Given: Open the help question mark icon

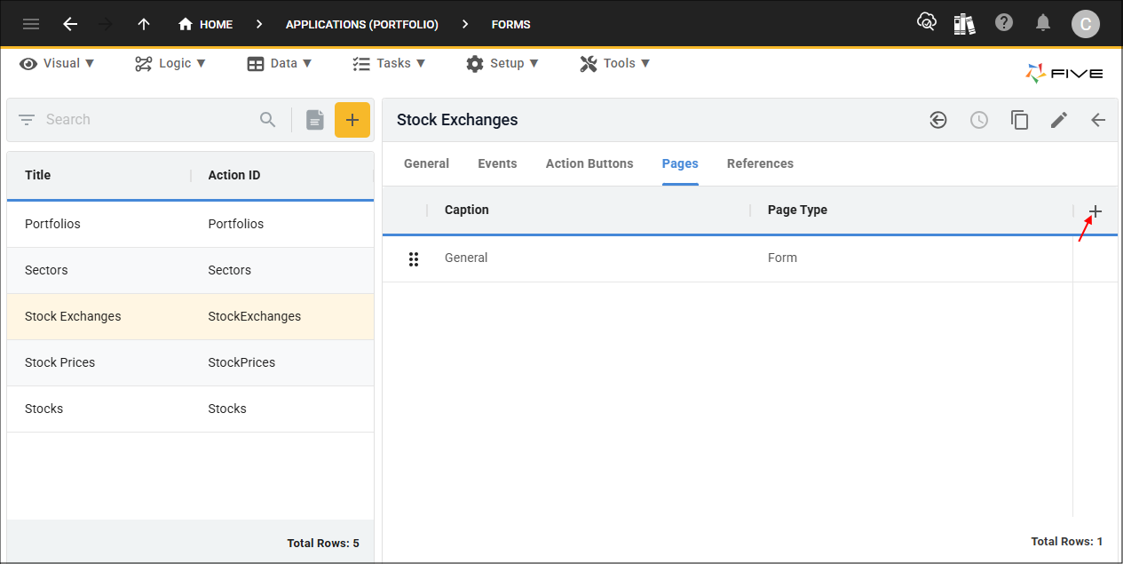Looking at the screenshot, I should point(1004,22).
